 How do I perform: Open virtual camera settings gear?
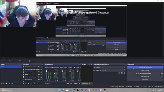(162, 73)
